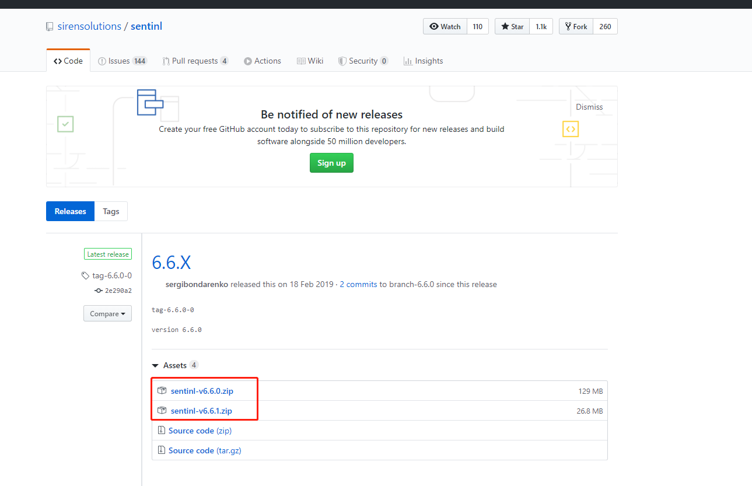Screen dimensions: 752x486
Task: Click package icon beside sentinl-v6.6.1.zip
Action: [162, 410]
